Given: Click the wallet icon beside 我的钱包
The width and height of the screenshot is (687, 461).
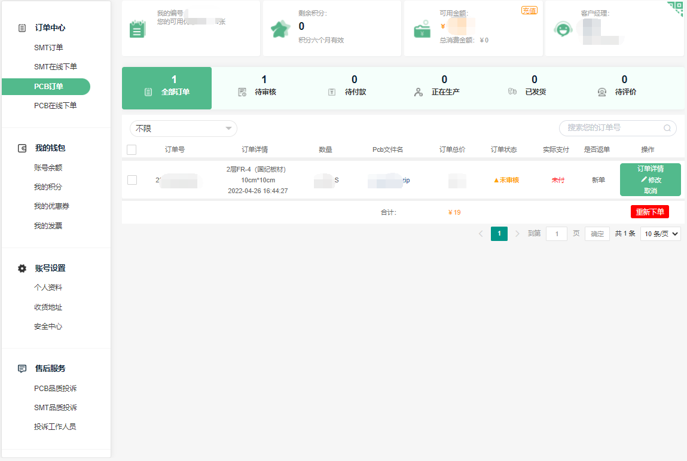Looking at the screenshot, I should (22, 148).
